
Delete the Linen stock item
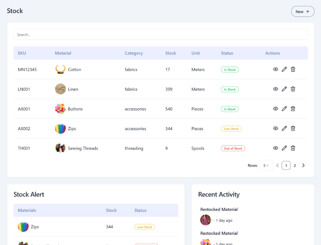click(293, 89)
